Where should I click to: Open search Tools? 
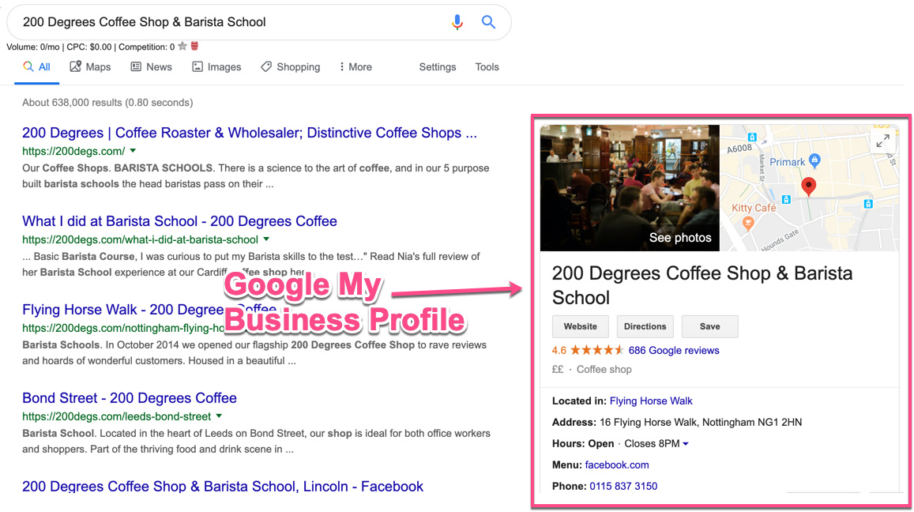click(487, 67)
